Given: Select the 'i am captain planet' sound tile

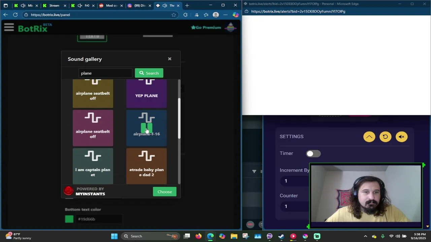Looking at the screenshot, I should [x=93, y=166].
